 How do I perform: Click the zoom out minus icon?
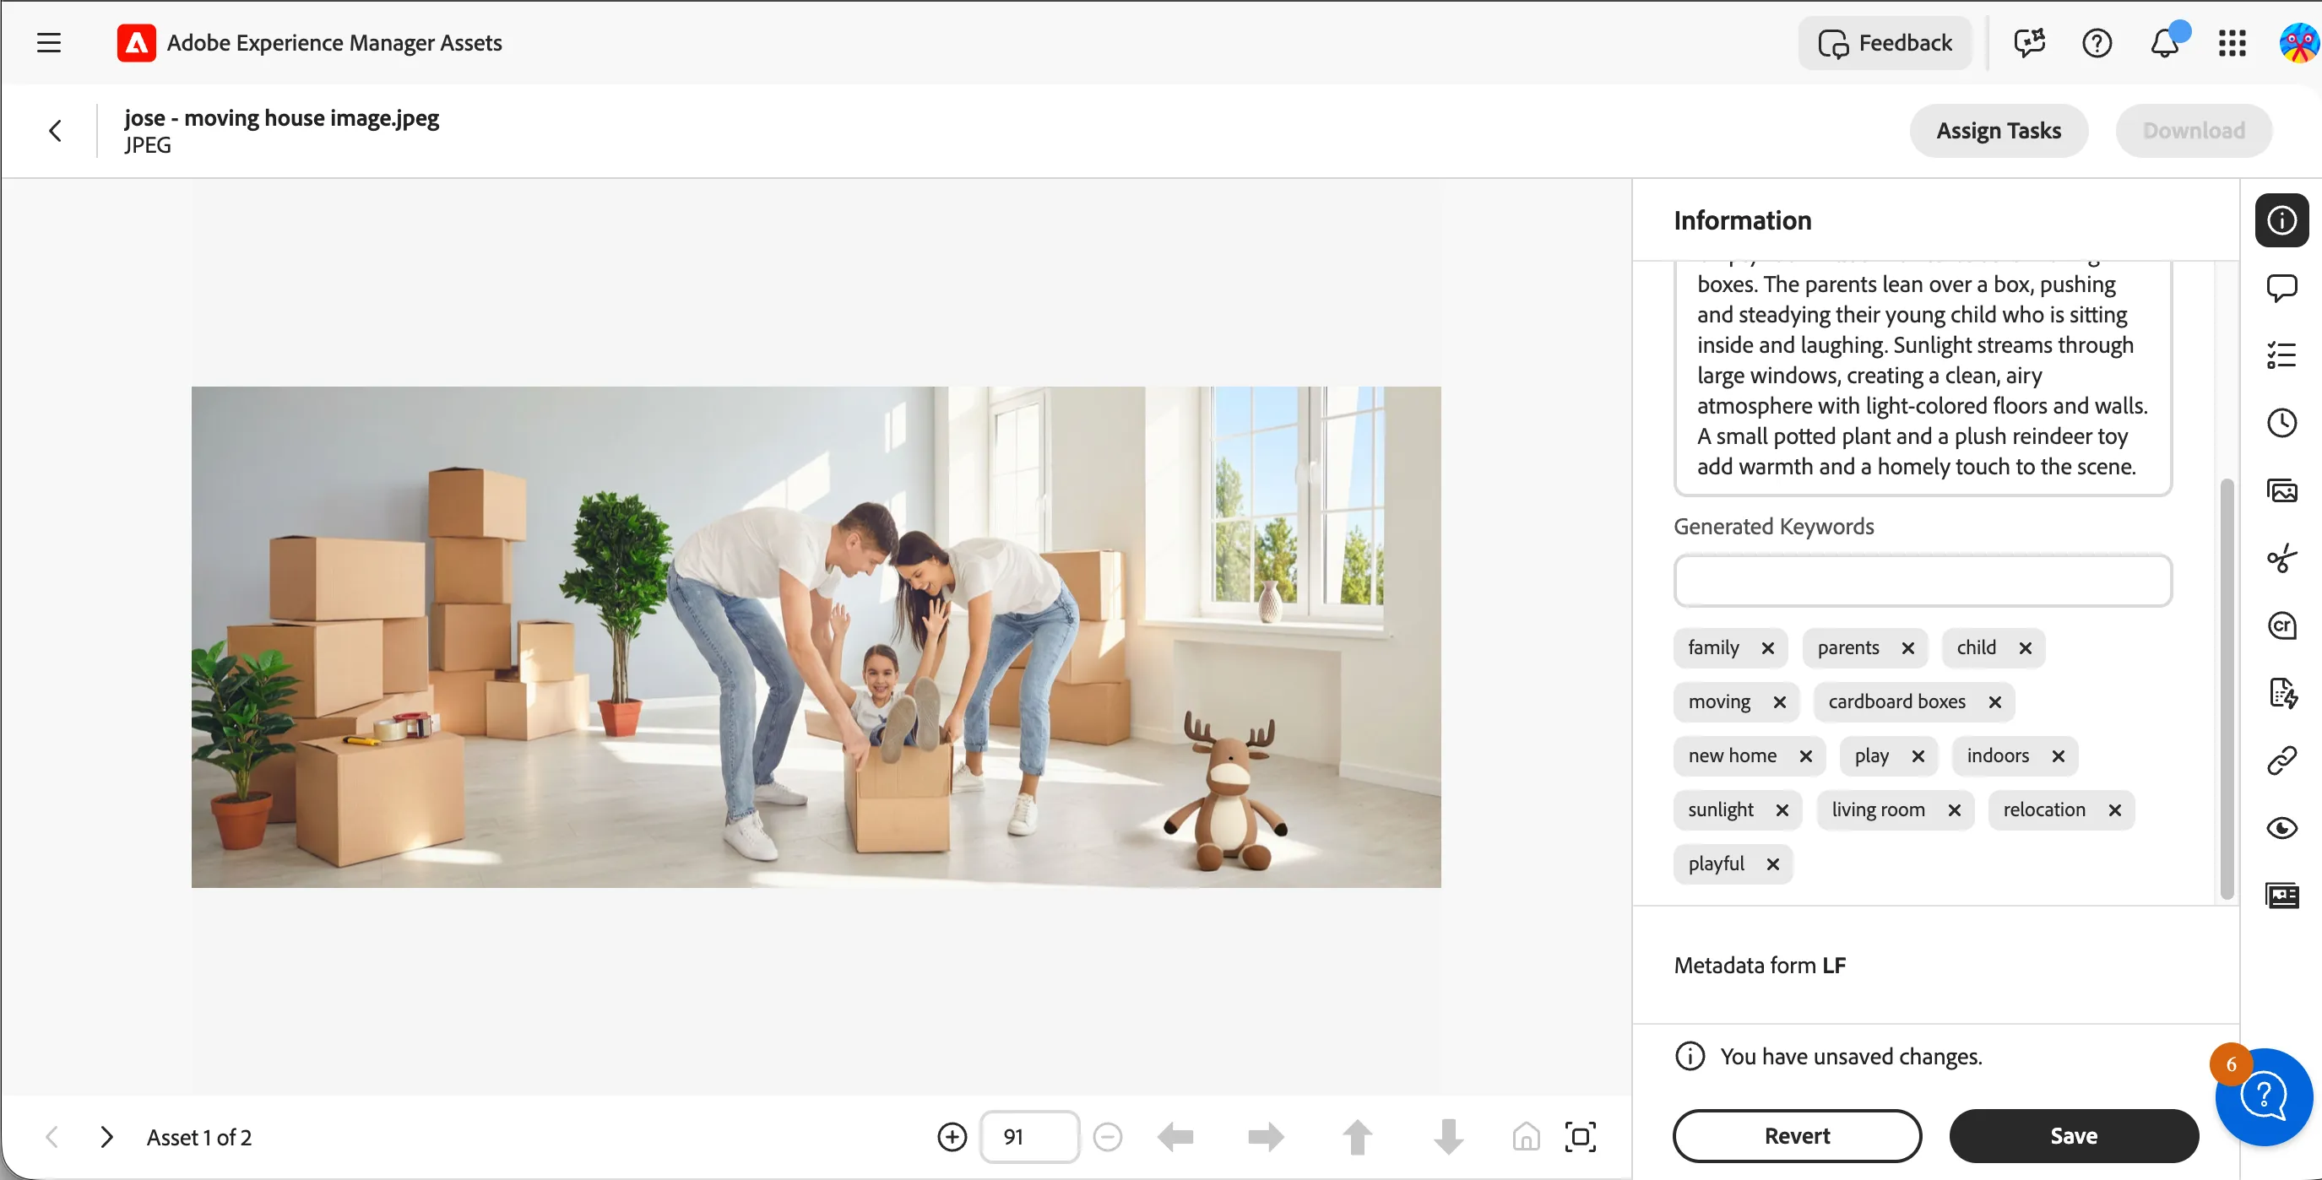click(1108, 1137)
